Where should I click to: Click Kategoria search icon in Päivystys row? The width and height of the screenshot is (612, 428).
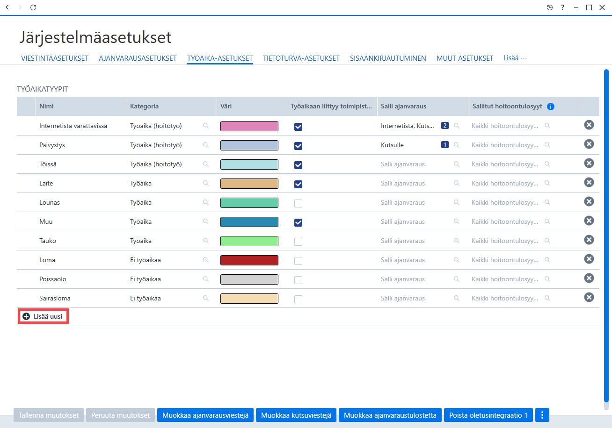(205, 145)
